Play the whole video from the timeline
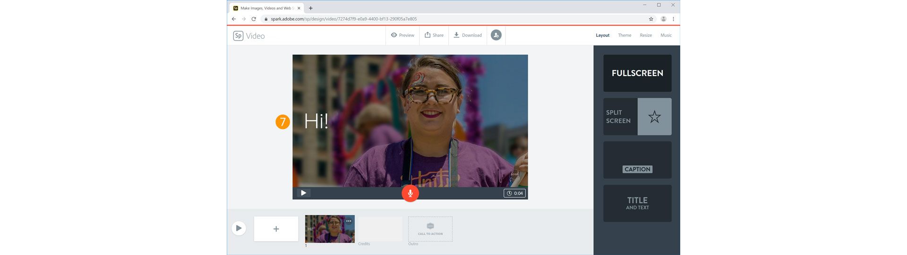This screenshot has height=255, width=907. [239, 228]
